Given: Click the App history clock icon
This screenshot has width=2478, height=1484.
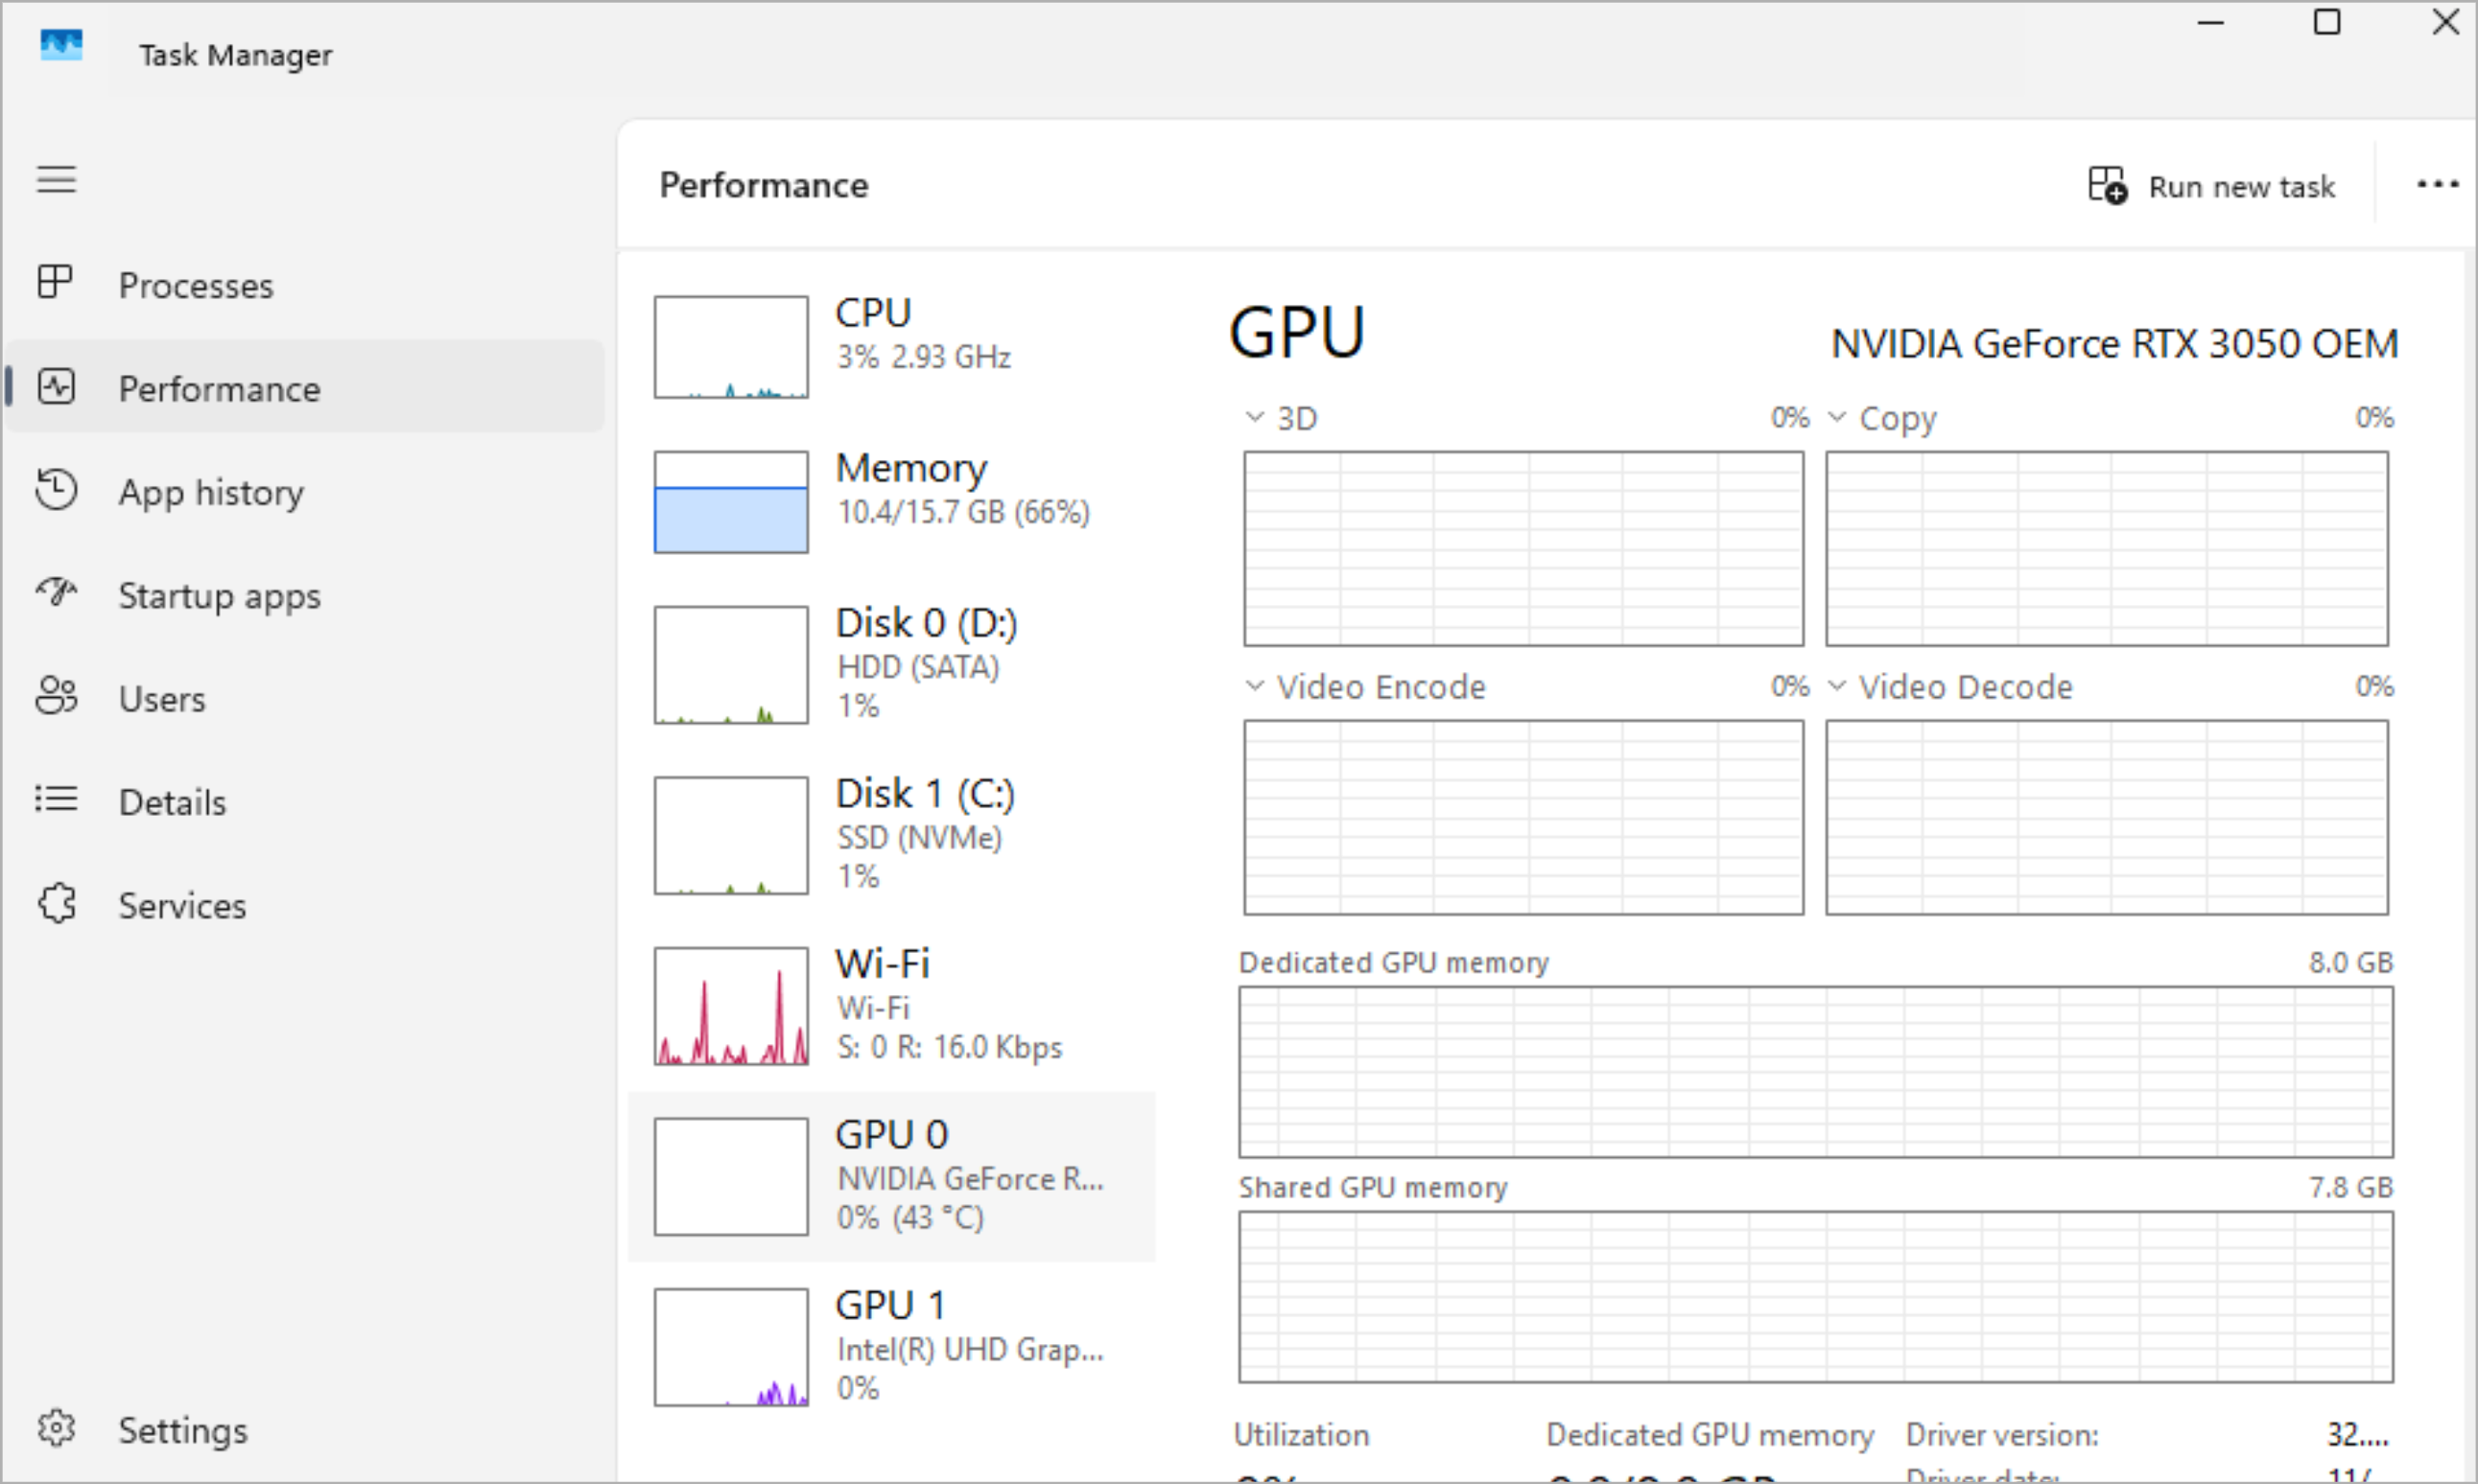Looking at the screenshot, I should pyautogui.click(x=56, y=489).
